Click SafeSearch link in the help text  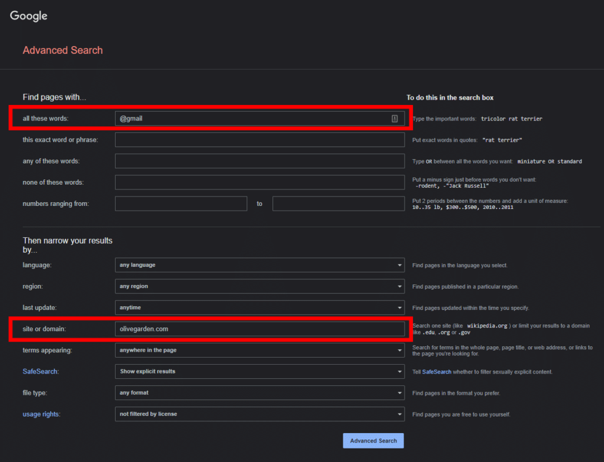[436, 372]
